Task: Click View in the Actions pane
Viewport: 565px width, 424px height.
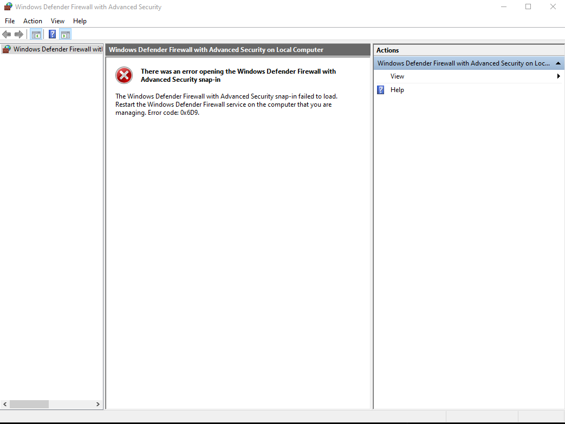Action: point(397,76)
